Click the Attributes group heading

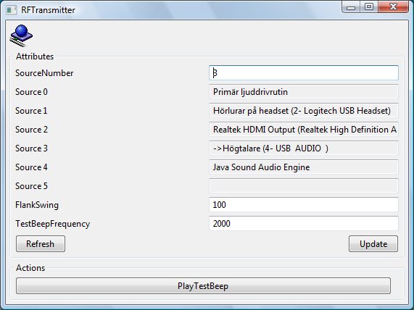pyautogui.click(x=35, y=56)
